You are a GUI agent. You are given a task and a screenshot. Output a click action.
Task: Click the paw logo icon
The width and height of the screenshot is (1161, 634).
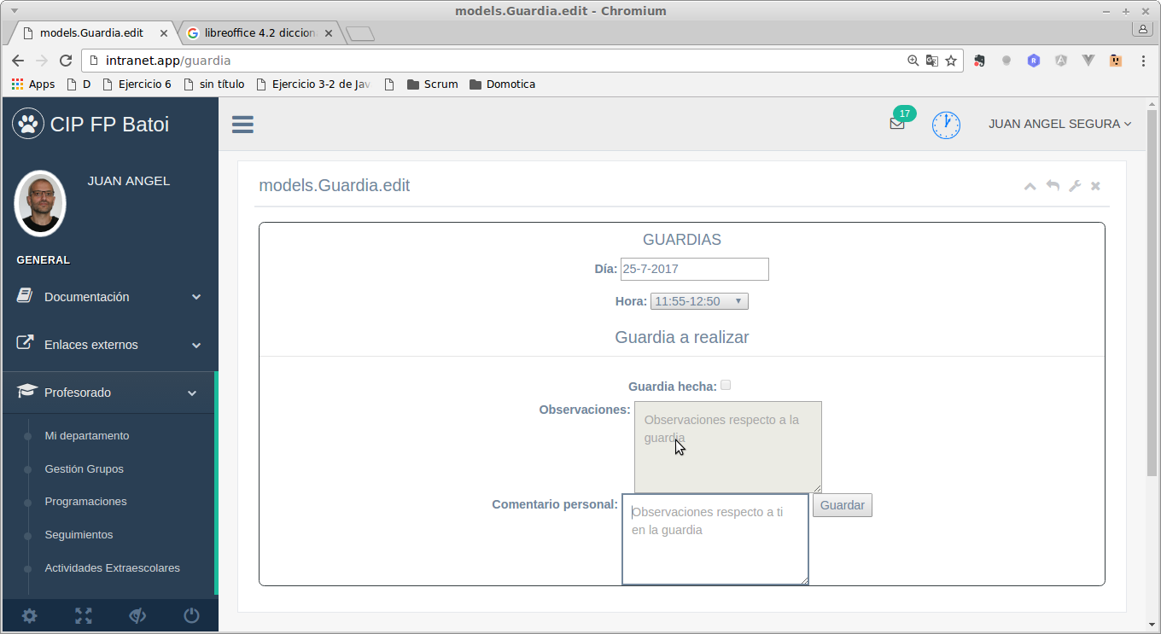pyautogui.click(x=28, y=124)
